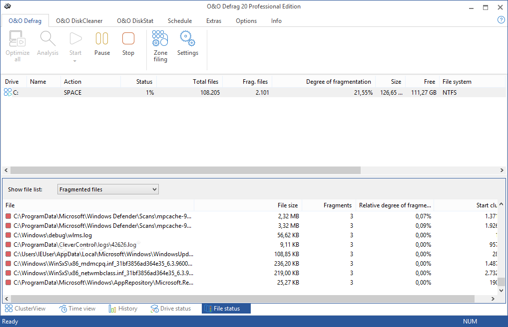Click red icon beside 42626.log file
The image size is (508, 327).
[8, 245]
